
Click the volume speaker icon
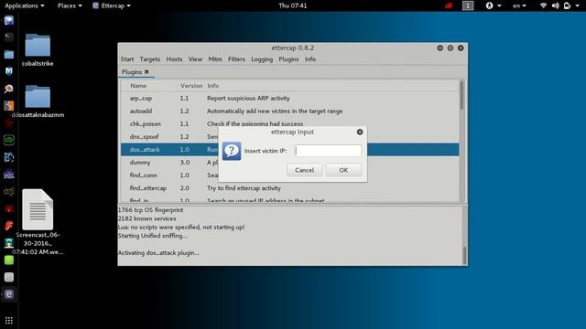[556, 5]
